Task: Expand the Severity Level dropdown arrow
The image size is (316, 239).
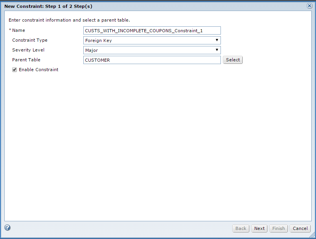Action: pyautogui.click(x=217, y=50)
